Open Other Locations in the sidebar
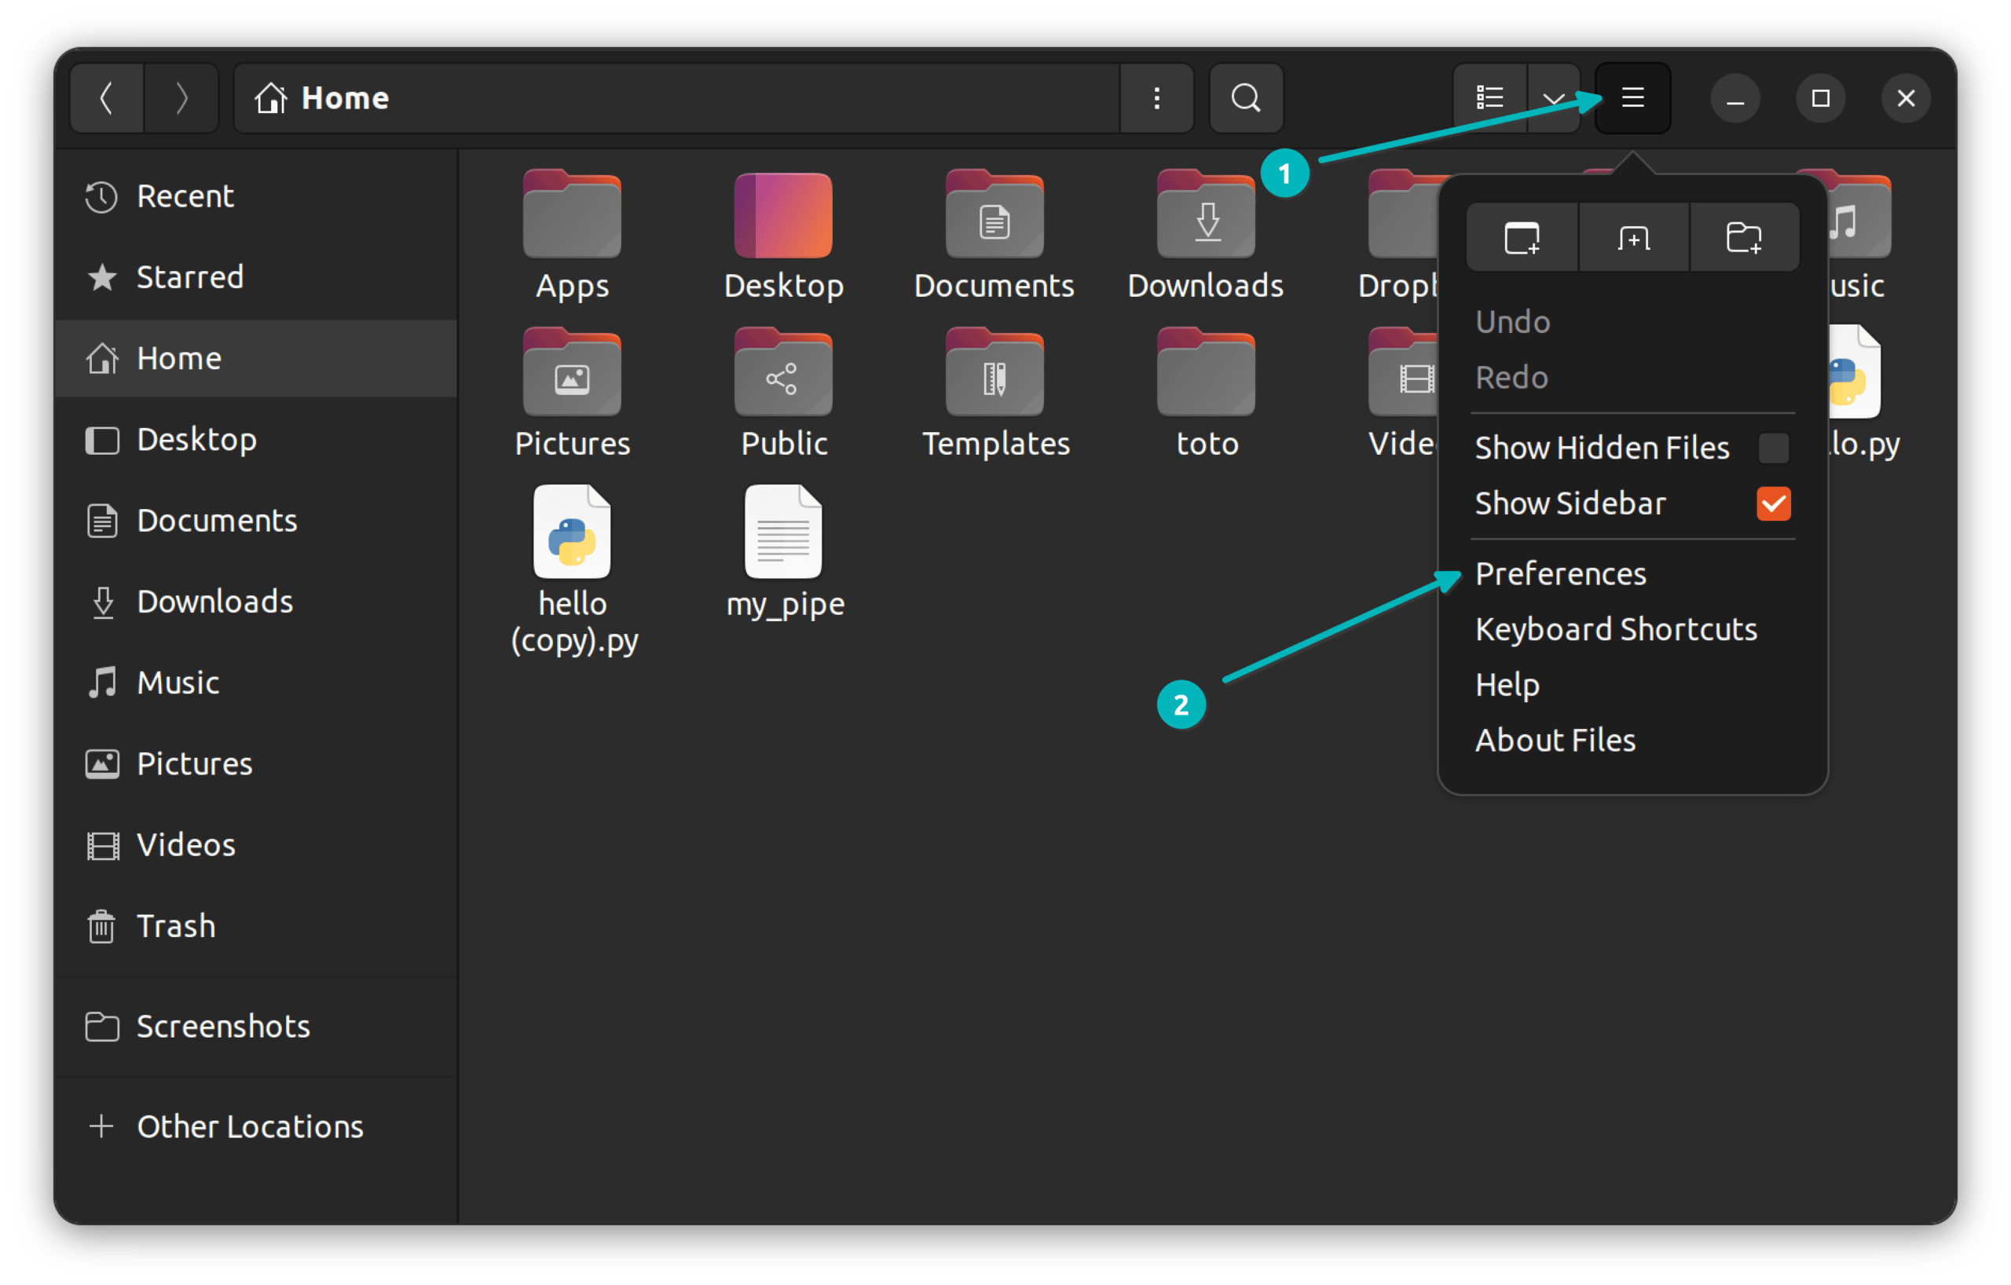Screen dimensions: 2011x1285 [x=250, y=1126]
